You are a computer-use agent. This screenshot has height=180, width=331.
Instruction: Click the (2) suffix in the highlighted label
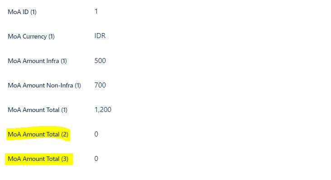(65, 134)
